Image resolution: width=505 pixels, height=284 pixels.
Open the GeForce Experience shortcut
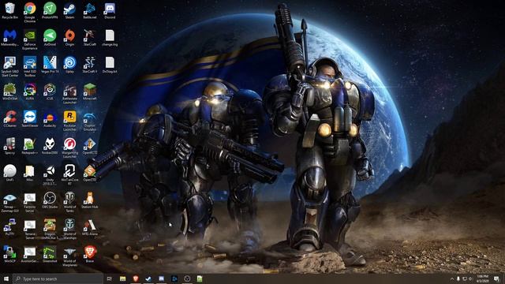[x=30, y=39]
